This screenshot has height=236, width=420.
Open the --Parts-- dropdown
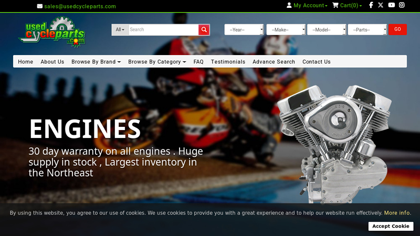[x=367, y=30]
